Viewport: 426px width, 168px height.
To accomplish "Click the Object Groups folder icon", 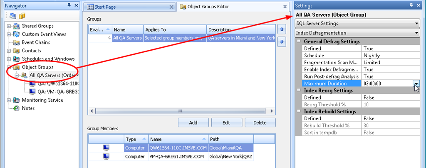I will (x=17, y=67).
